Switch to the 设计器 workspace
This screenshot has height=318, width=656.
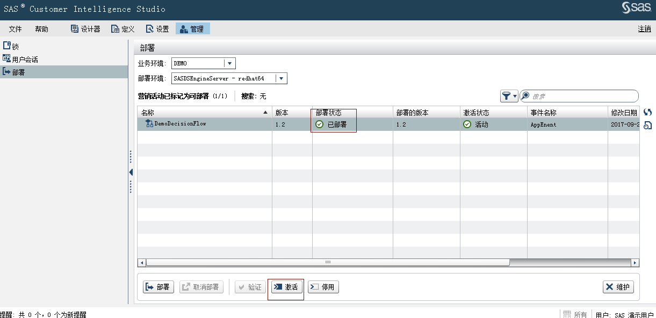coord(86,29)
